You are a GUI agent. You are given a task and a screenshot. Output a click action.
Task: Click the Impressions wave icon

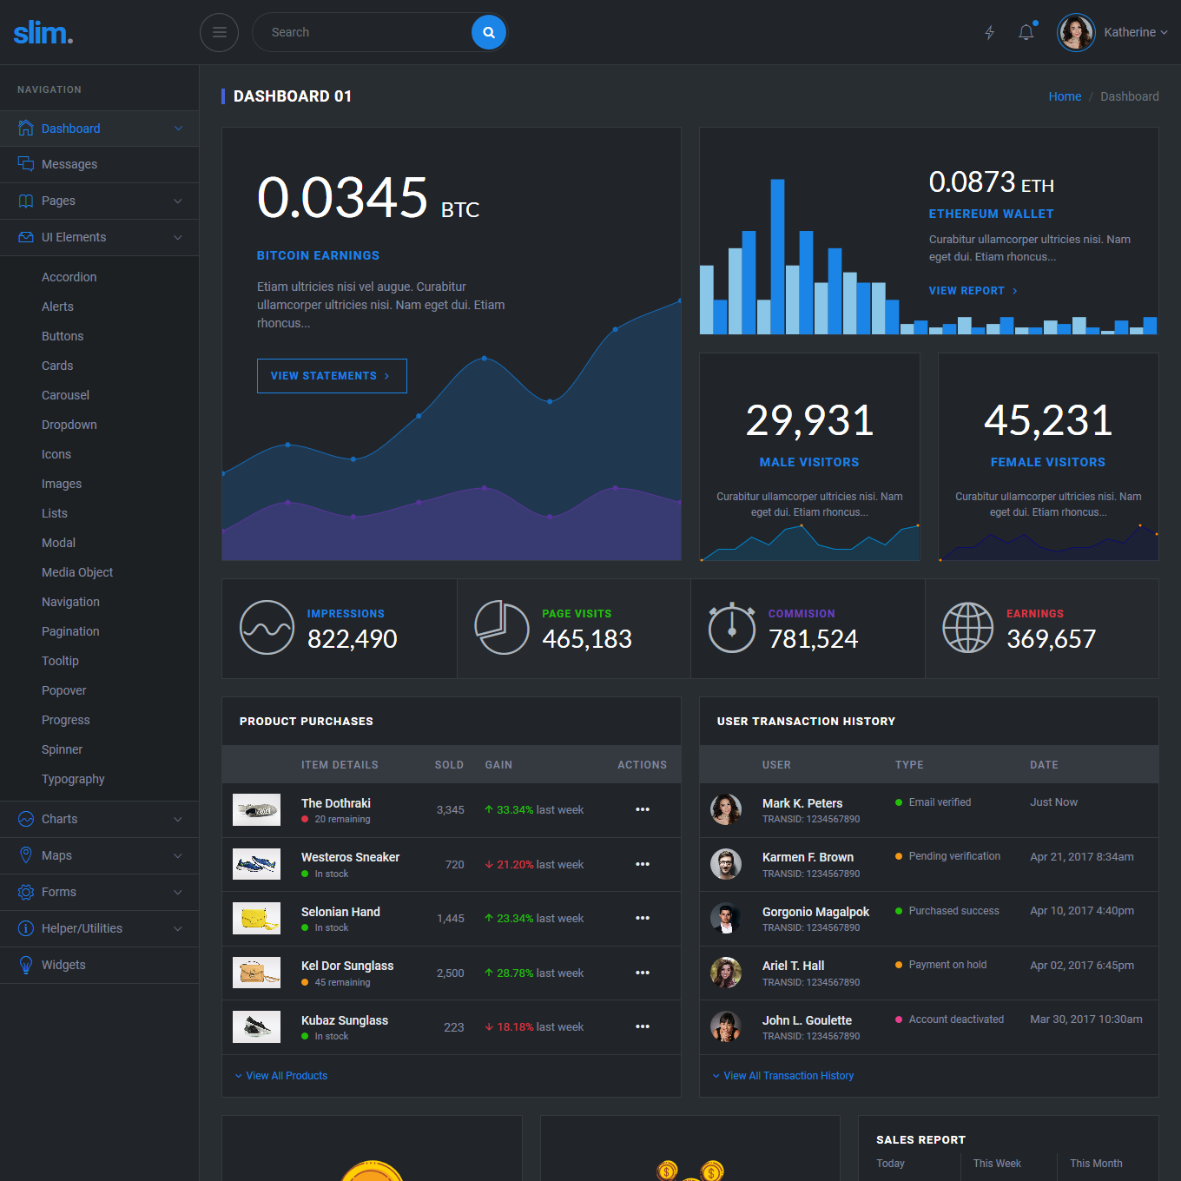click(x=267, y=628)
